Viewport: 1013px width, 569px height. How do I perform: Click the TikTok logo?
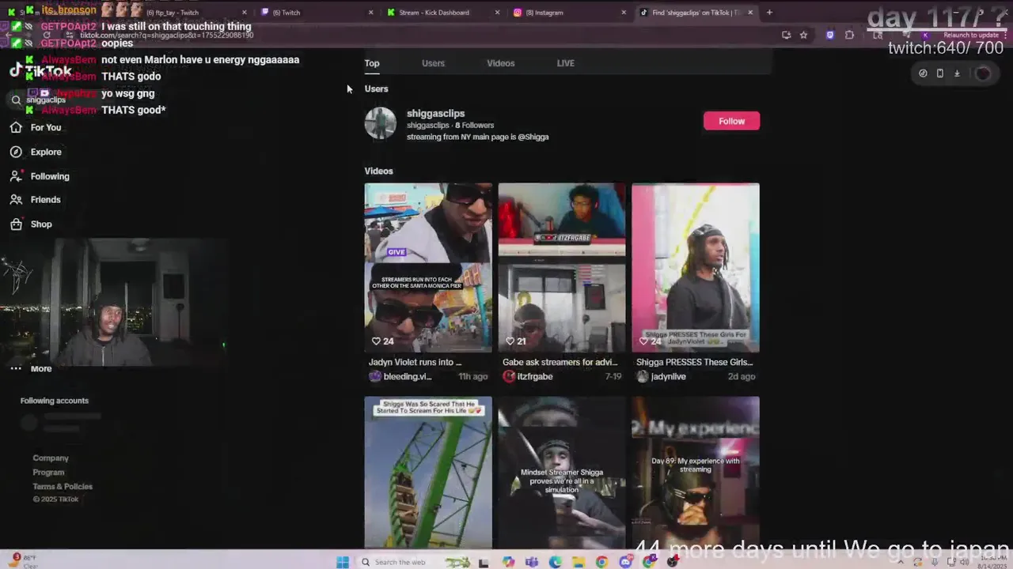click(x=40, y=70)
